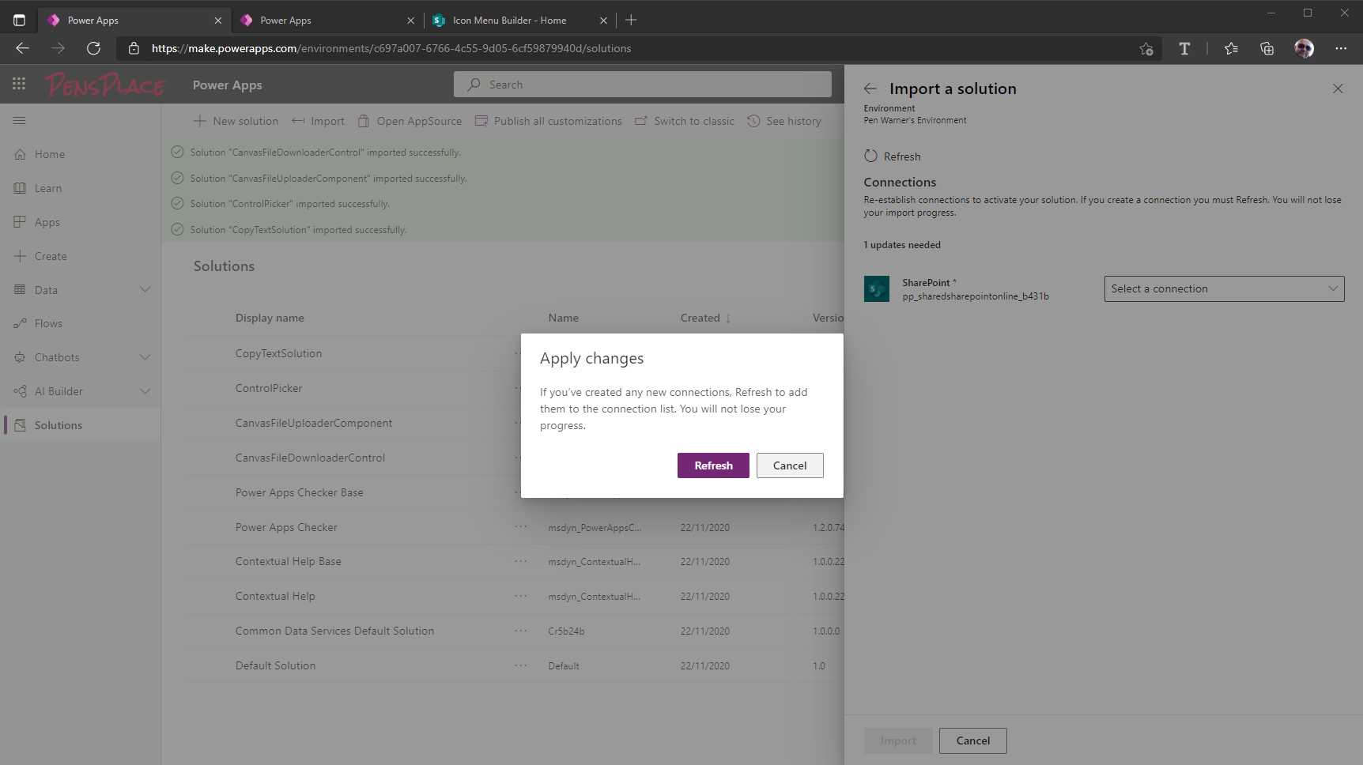Click the AI Builder icon
1363x765 pixels.
pyautogui.click(x=20, y=391)
